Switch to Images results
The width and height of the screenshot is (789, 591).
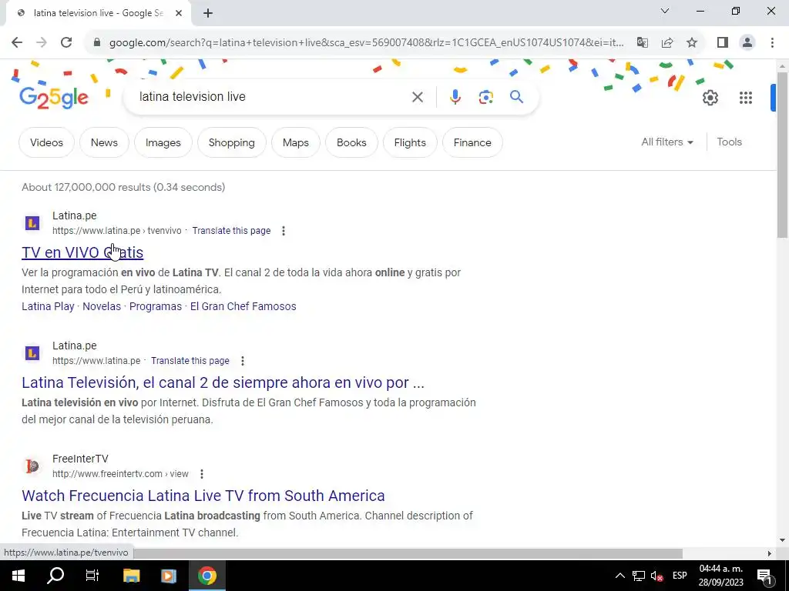(x=163, y=142)
